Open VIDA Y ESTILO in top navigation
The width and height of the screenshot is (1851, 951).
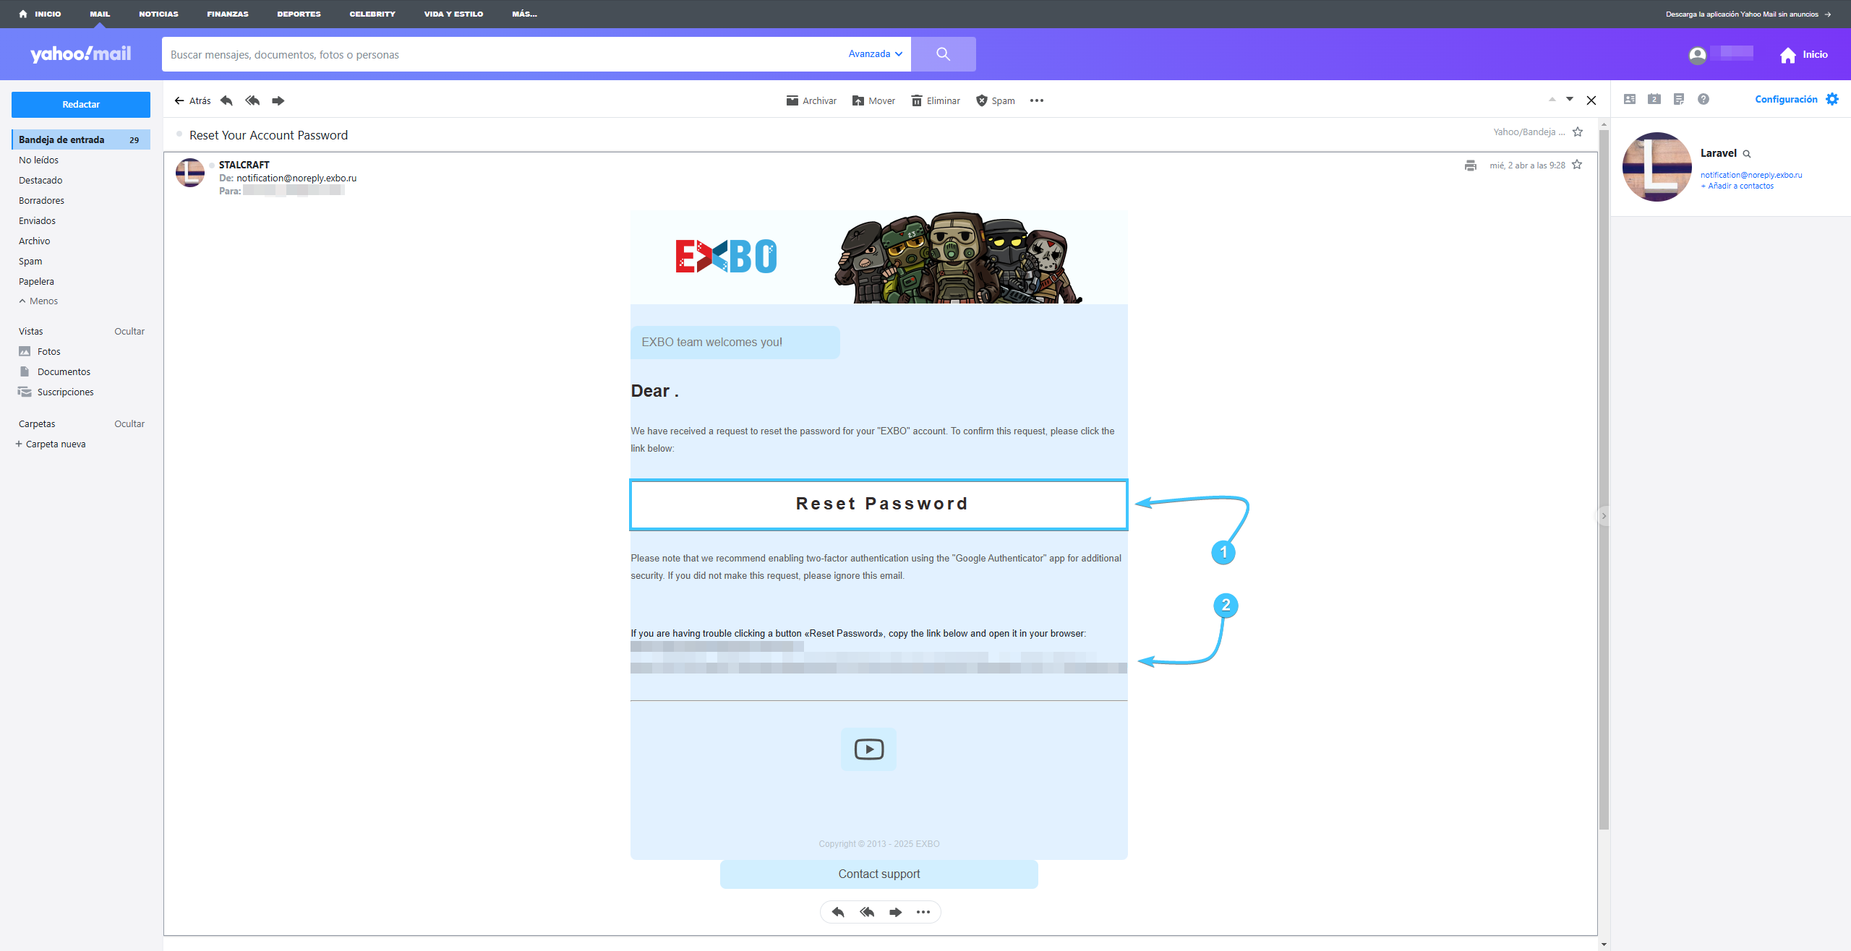point(453,14)
